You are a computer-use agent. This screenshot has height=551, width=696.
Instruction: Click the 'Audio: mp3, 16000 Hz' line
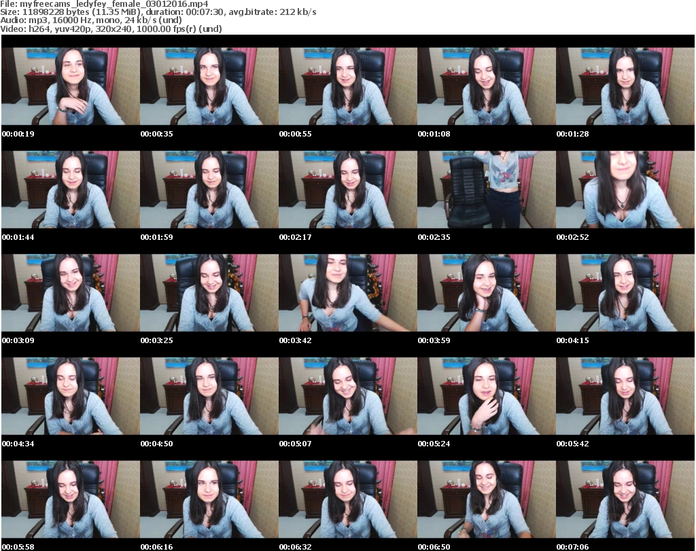91,20
